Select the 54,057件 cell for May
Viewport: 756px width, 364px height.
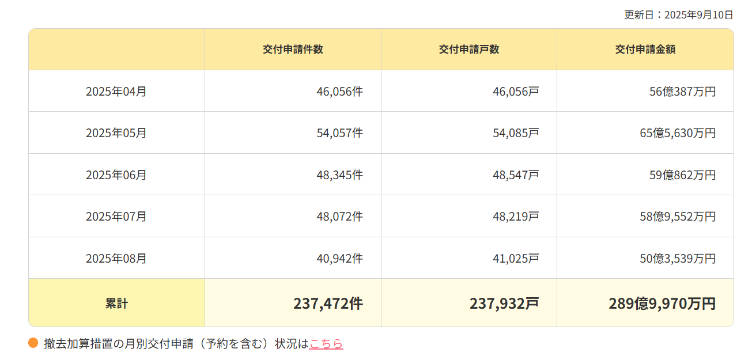(x=339, y=133)
